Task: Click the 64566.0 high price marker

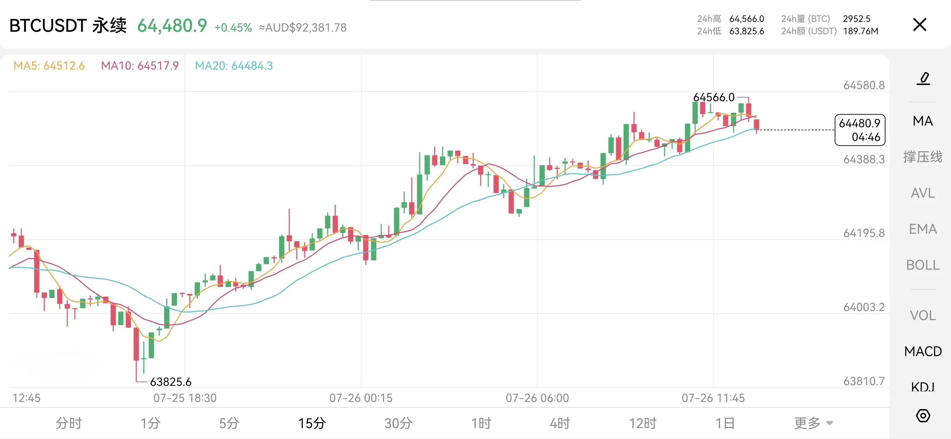Action: click(x=714, y=97)
